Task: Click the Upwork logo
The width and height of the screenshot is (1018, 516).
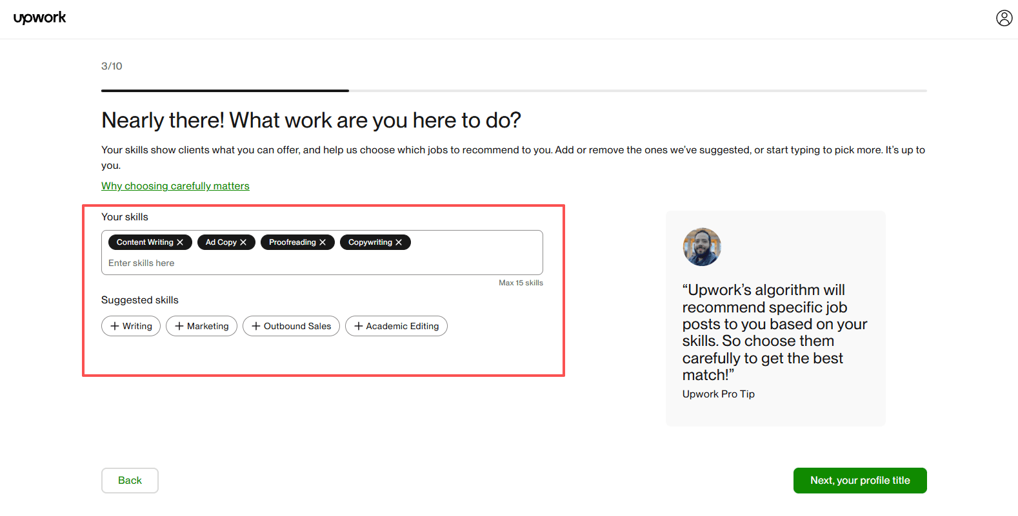Action: [40, 17]
